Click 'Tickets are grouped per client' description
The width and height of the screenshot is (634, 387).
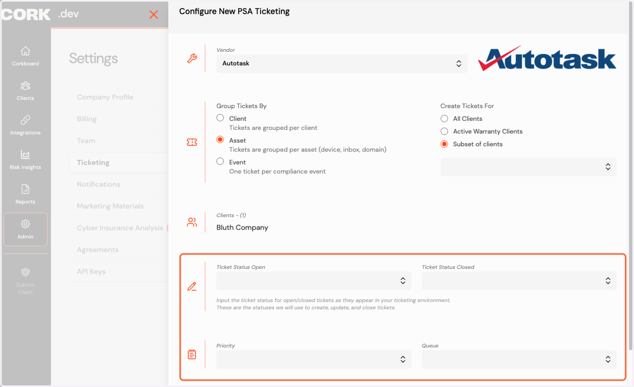[273, 128]
